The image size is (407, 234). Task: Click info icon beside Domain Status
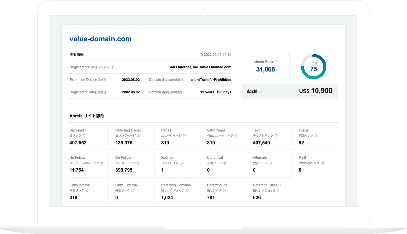tap(183, 80)
